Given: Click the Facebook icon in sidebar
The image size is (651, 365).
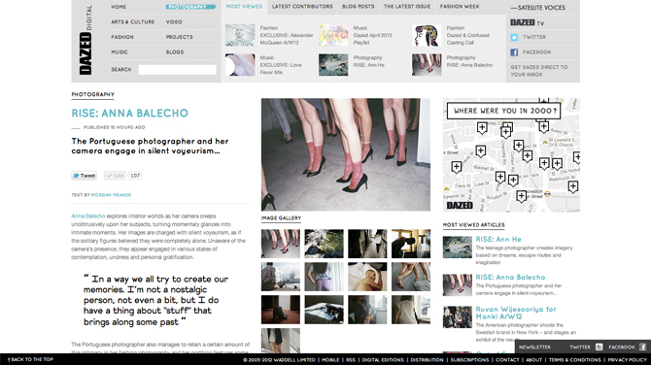Looking at the screenshot, I should (514, 52).
